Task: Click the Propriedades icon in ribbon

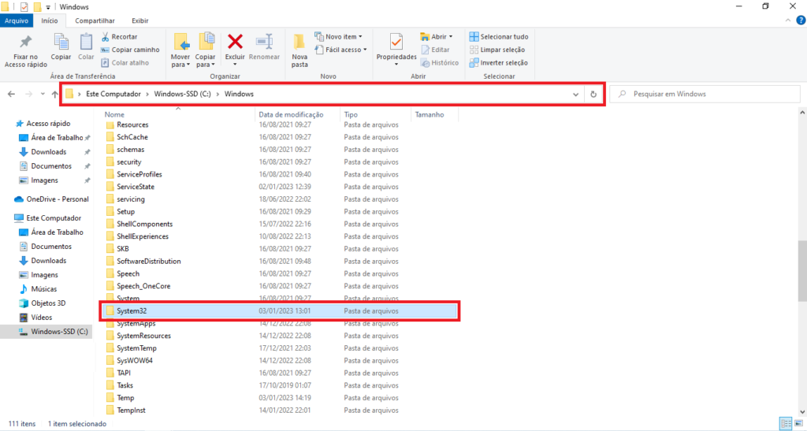Action: point(396,43)
